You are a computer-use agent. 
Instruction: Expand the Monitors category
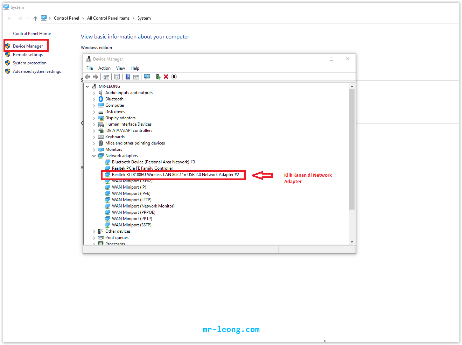94,150
